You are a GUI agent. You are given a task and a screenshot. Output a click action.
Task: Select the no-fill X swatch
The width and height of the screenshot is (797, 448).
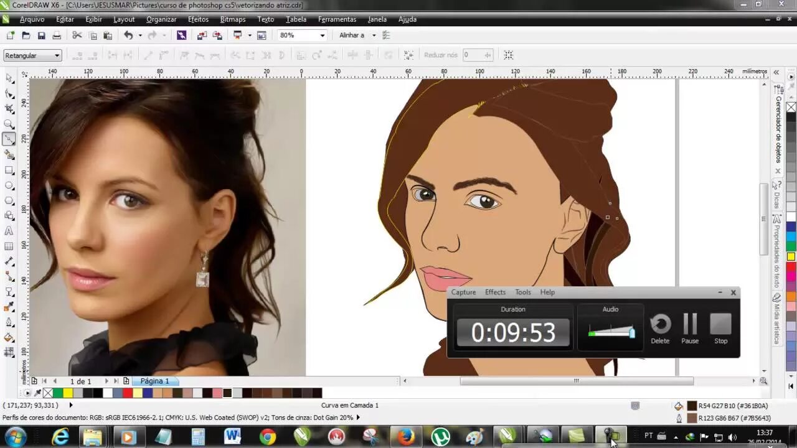(x=48, y=393)
